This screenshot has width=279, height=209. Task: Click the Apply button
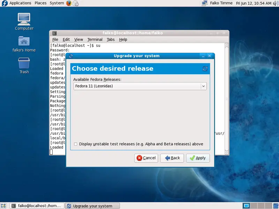(198, 158)
